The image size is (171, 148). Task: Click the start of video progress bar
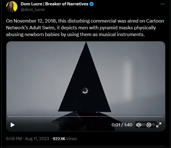click(9, 116)
